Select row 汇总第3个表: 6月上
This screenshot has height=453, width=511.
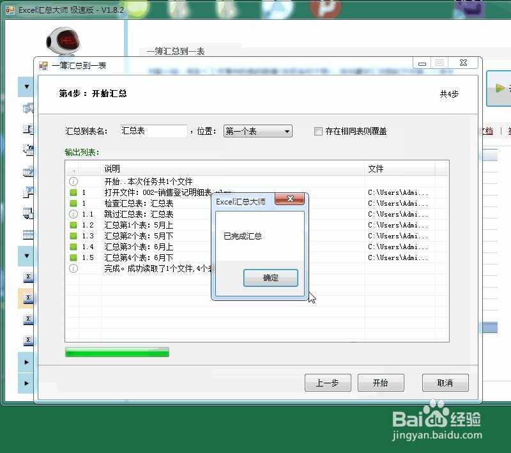[x=257, y=247]
